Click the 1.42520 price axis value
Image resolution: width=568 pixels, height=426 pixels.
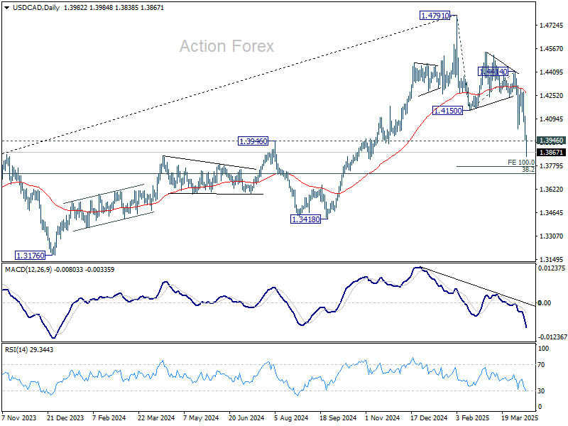552,96
